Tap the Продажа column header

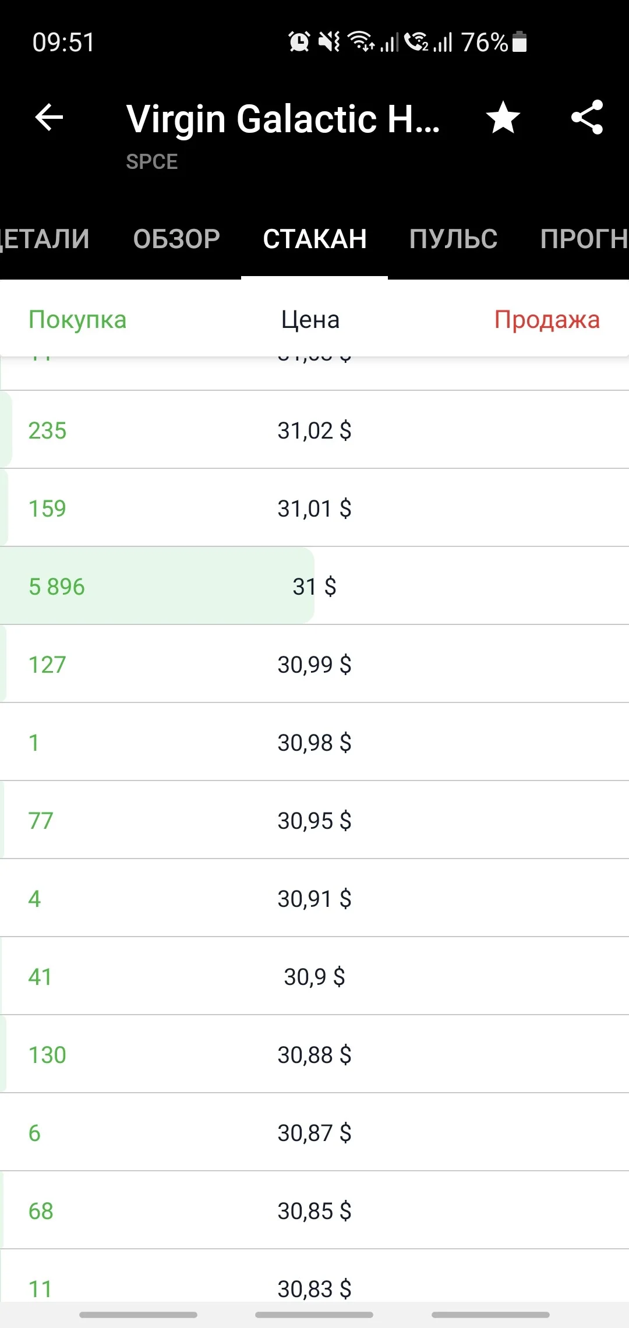pyautogui.click(x=547, y=320)
